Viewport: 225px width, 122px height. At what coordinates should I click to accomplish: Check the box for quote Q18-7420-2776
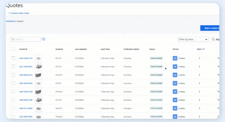click(13, 58)
